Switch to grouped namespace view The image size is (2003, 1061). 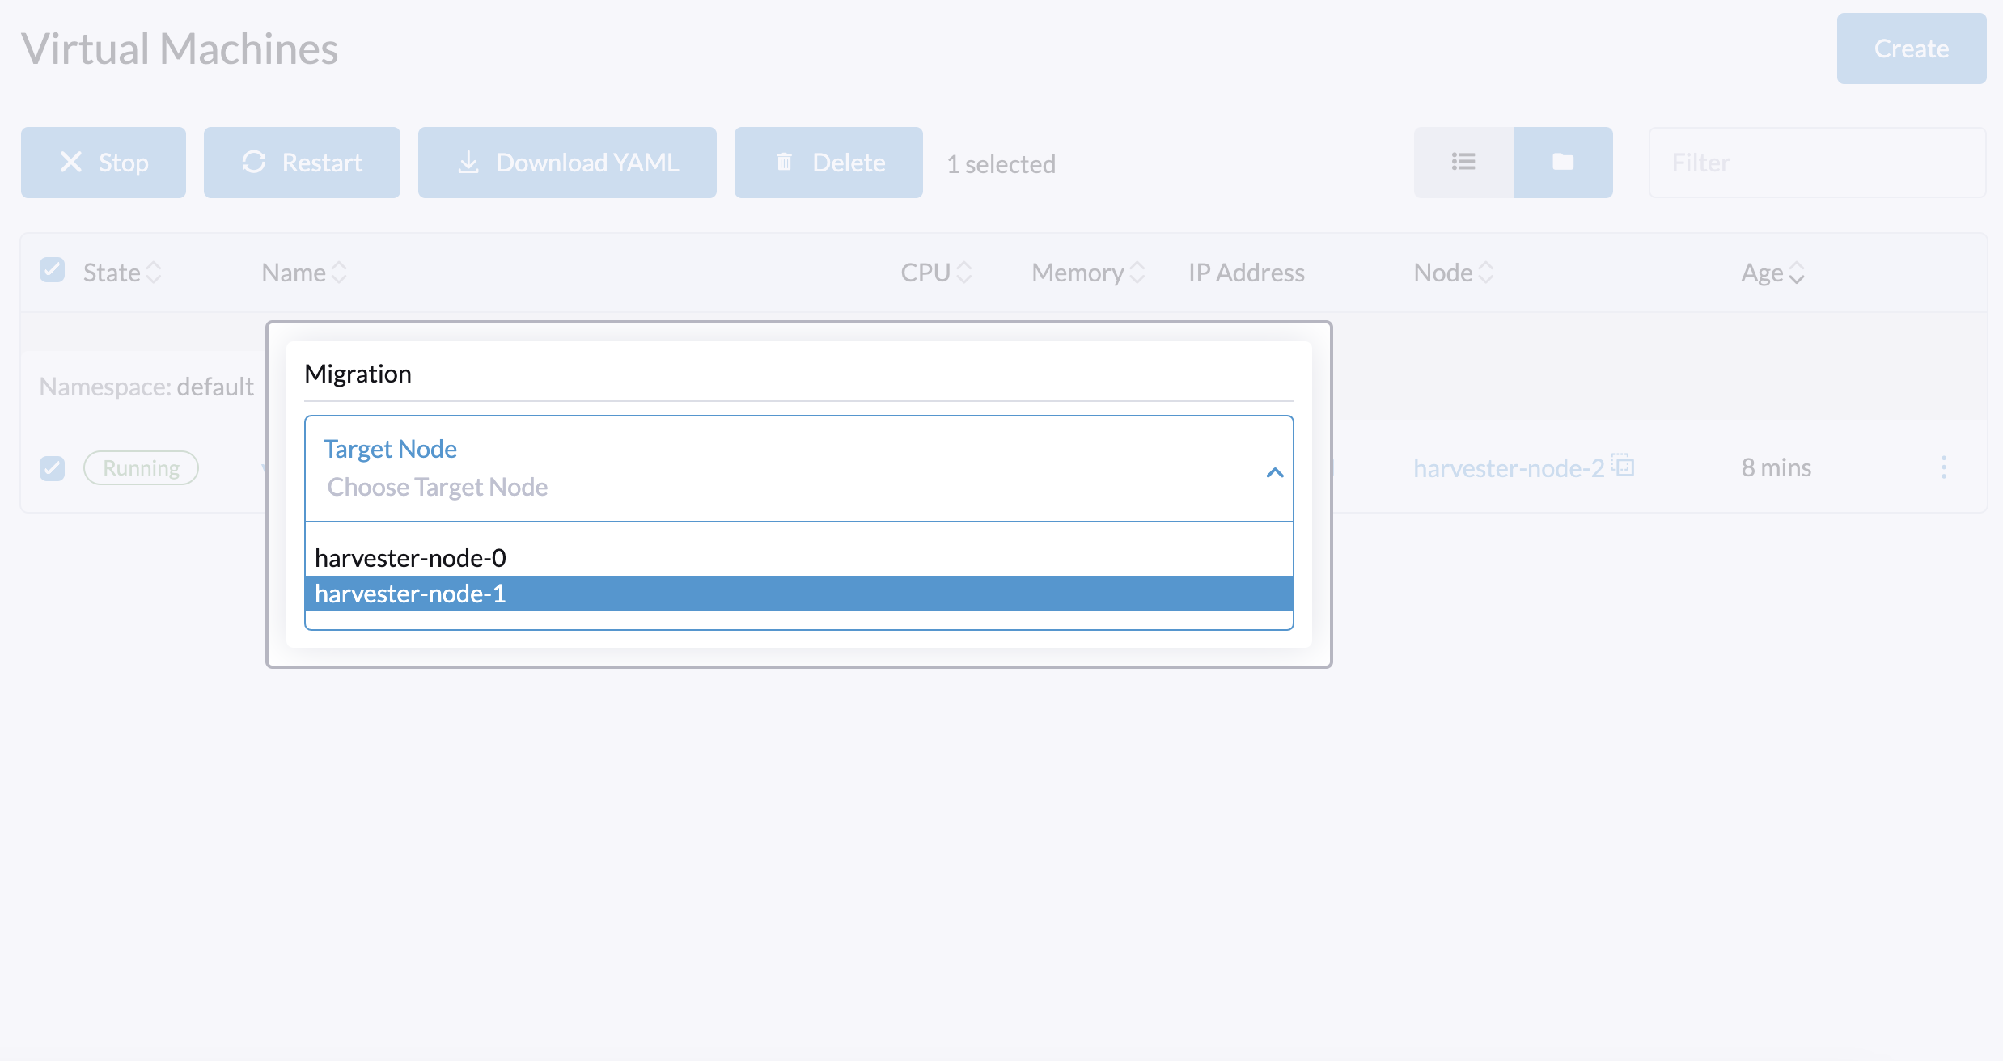[x=1561, y=162]
